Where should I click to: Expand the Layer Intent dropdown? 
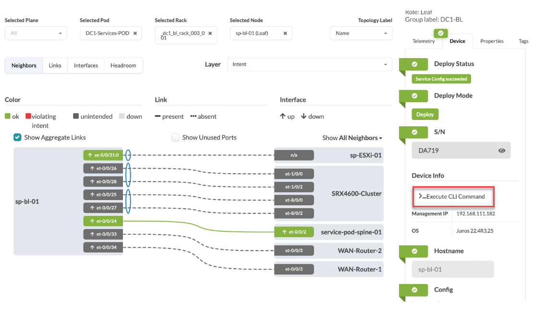click(309, 64)
